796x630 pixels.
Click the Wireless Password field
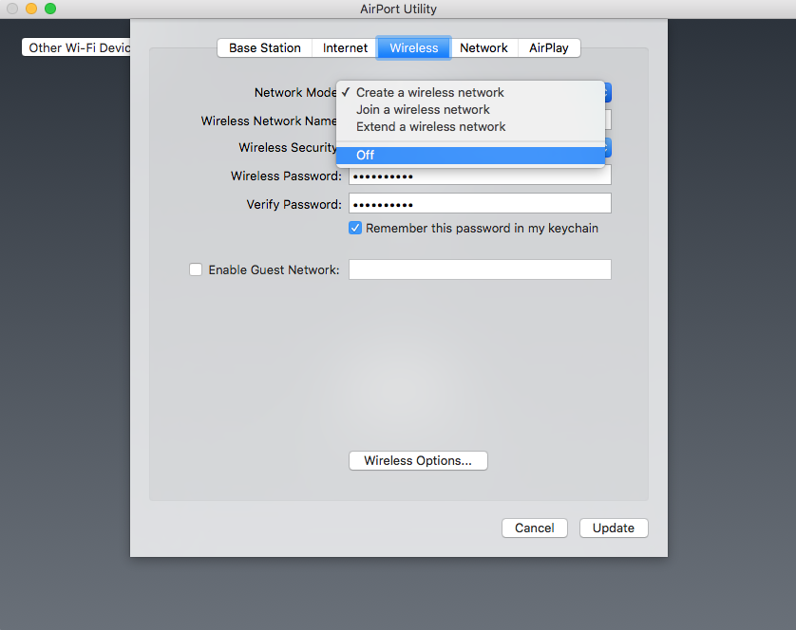pos(480,176)
